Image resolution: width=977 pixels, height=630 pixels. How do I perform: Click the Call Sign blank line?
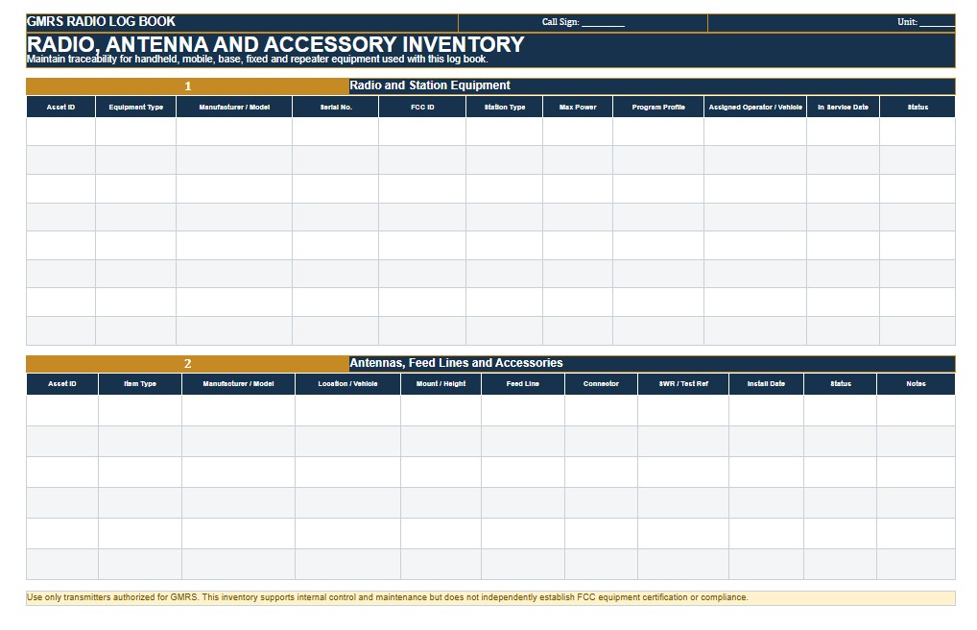(603, 22)
